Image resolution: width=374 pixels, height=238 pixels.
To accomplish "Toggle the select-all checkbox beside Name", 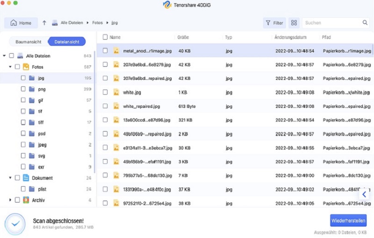I will point(105,37).
